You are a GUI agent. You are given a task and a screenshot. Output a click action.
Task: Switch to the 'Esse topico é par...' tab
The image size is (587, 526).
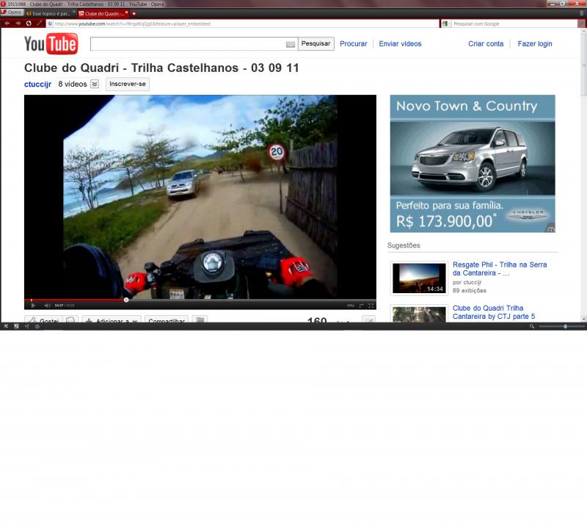coord(51,13)
